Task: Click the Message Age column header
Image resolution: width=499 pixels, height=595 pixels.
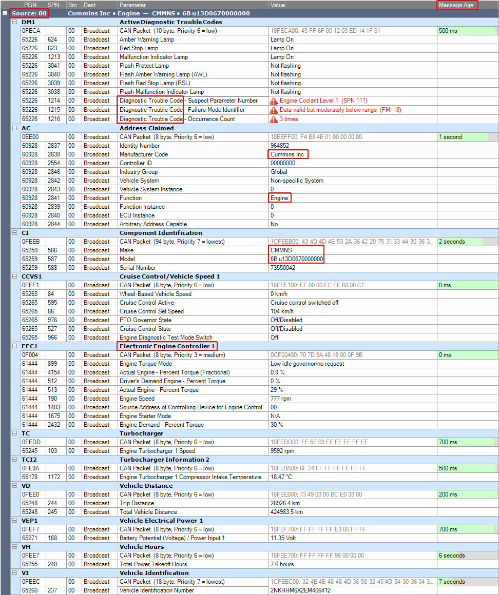Action: (457, 5)
